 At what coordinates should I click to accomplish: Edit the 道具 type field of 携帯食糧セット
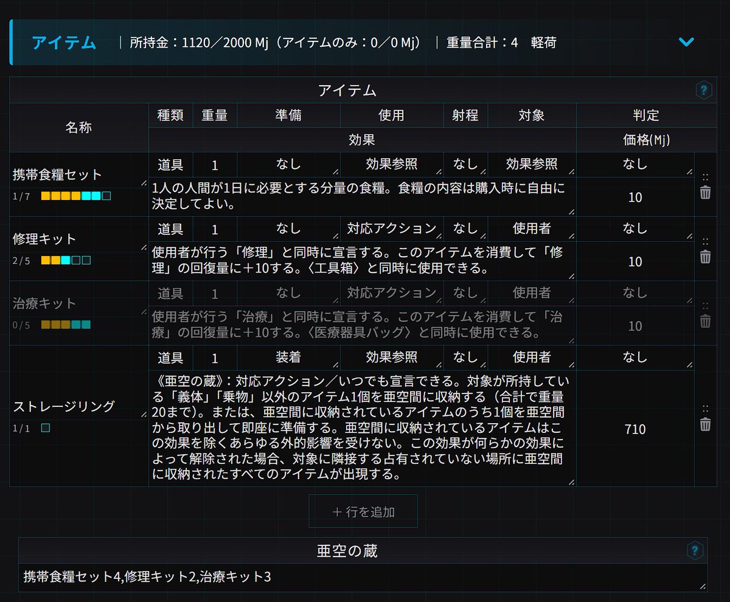coord(171,164)
